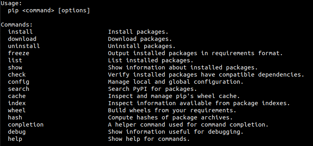Click the 'cache' command entry

pyautogui.click(x=17, y=96)
